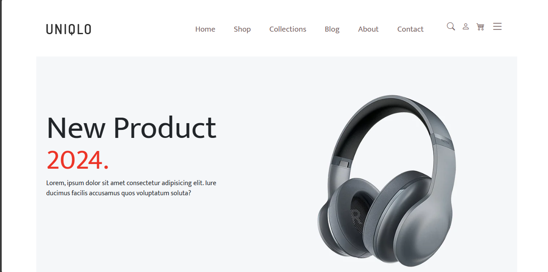
Task: Click the "Lorem, ipsum dolor" first paragraph line
Action: click(131, 183)
